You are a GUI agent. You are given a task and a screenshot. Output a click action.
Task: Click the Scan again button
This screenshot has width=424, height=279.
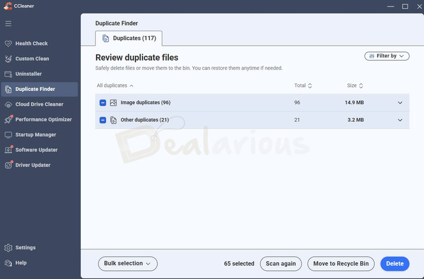pos(281,264)
